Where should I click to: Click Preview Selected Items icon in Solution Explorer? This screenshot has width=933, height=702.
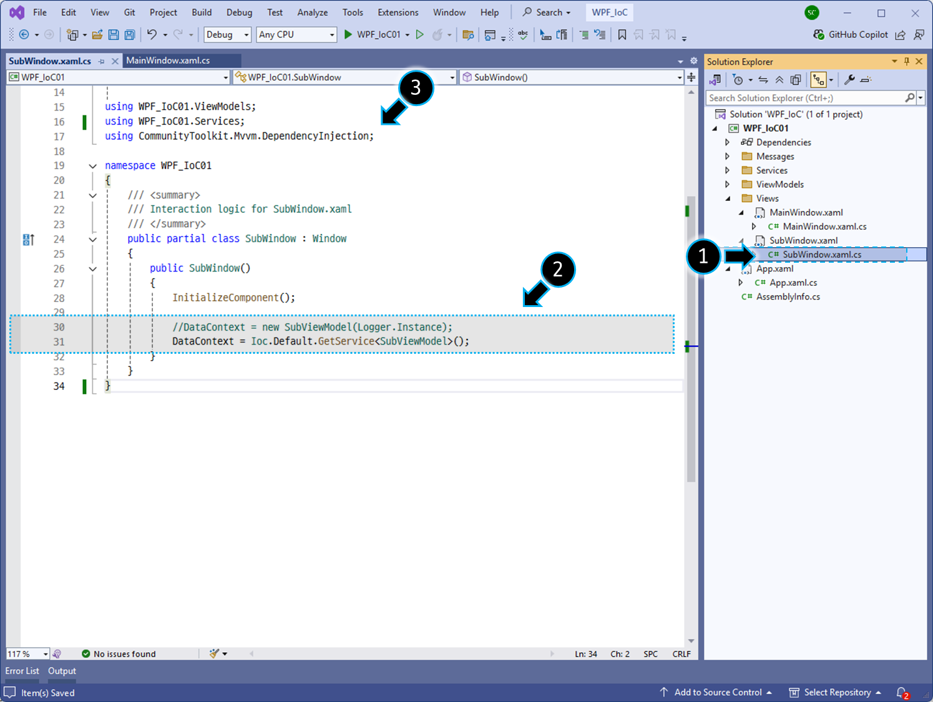pyautogui.click(x=866, y=80)
